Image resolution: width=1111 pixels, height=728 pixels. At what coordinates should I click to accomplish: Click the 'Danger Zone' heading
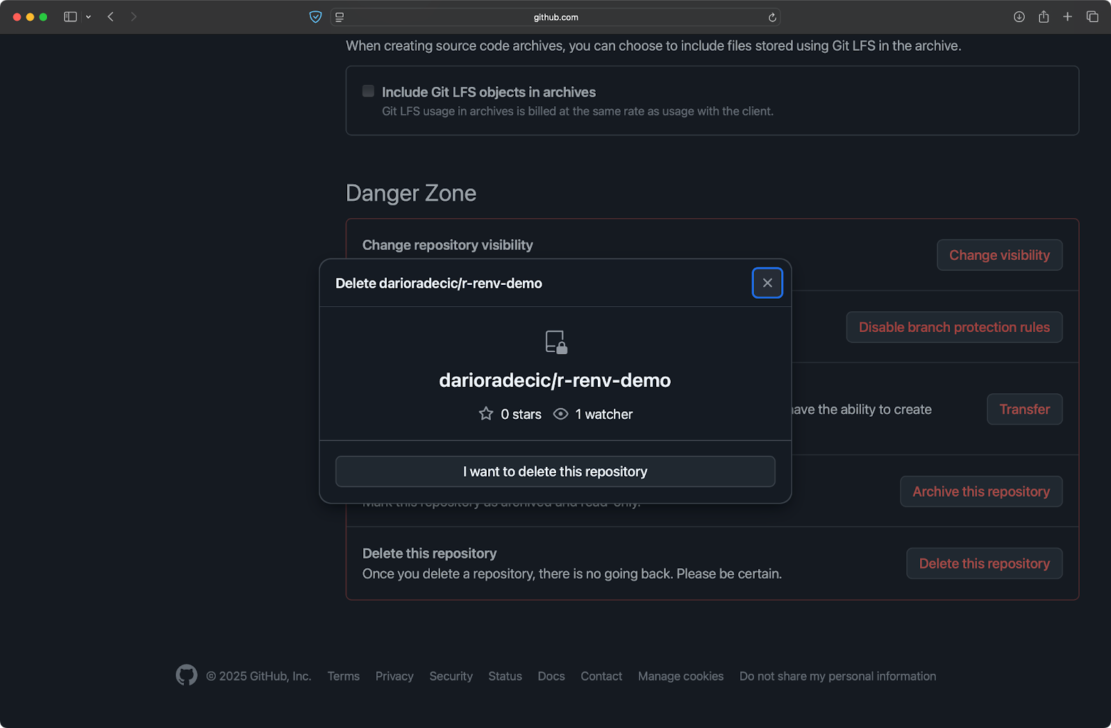coord(411,193)
